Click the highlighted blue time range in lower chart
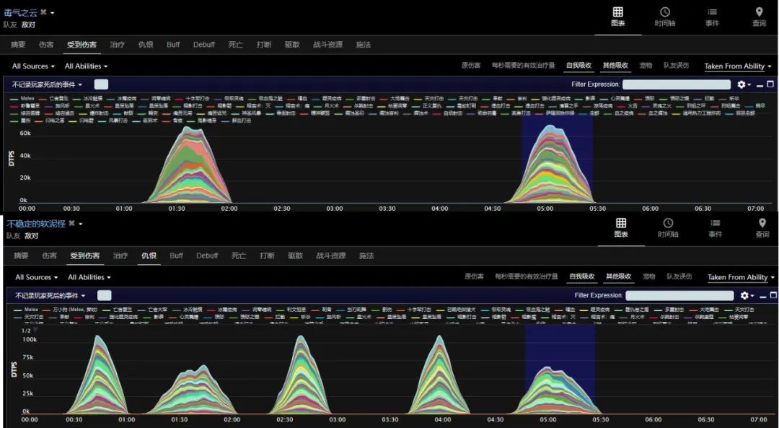Screen dimensions: 779x428 click(560, 370)
